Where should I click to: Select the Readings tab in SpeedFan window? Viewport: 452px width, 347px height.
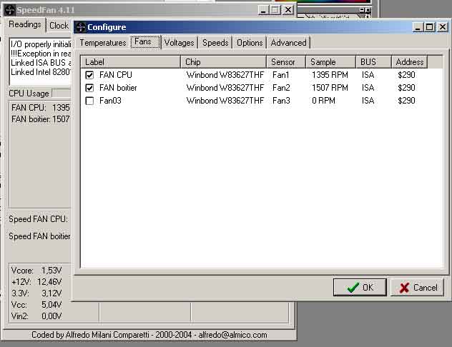tap(25, 24)
